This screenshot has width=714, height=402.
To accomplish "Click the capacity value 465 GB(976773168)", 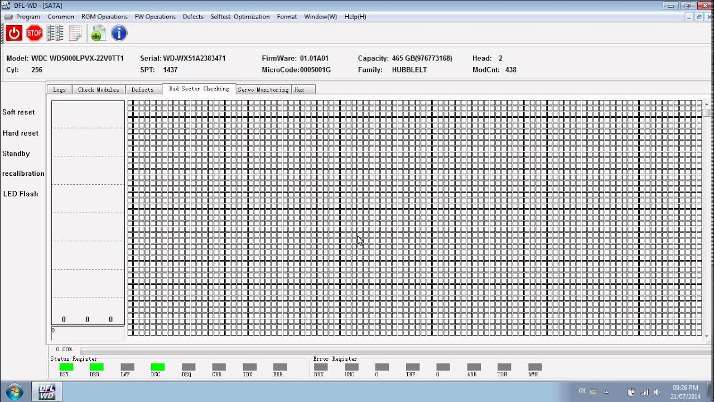I will pyautogui.click(x=422, y=58).
